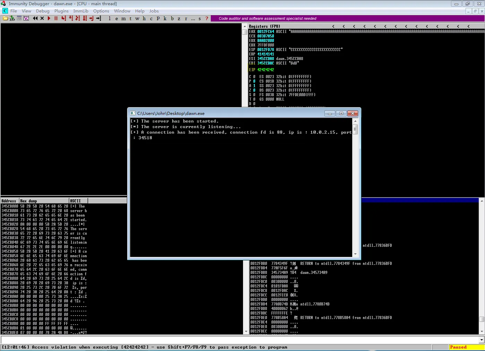
Task: Expand the command bar history dropdown
Action: pos(482,340)
